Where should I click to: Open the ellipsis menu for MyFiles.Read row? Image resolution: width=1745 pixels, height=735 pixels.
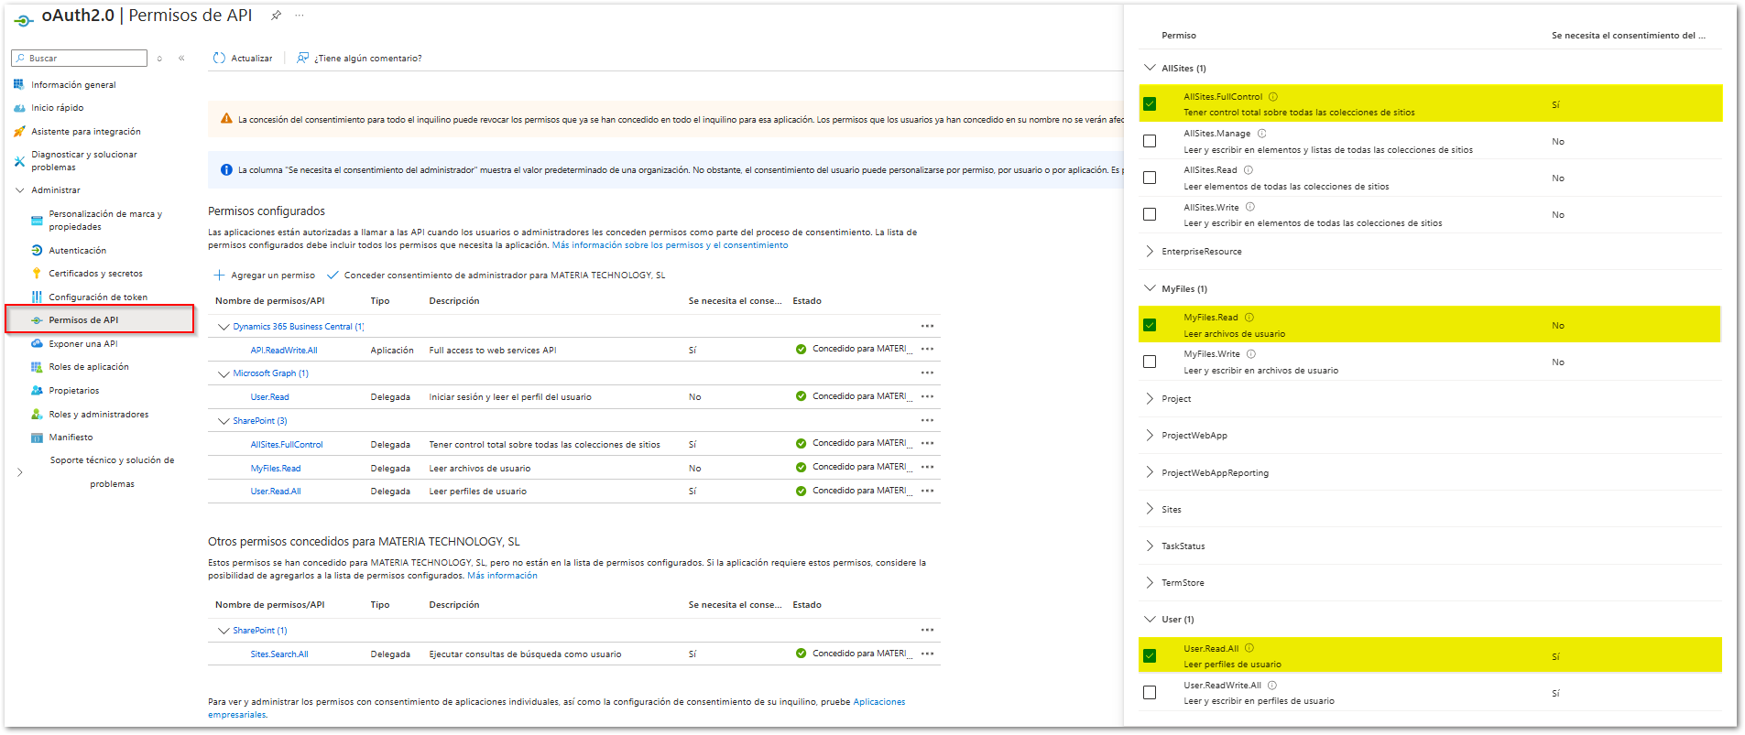click(927, 467)
